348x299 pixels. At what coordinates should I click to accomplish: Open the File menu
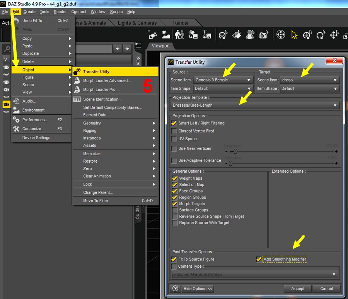(x=5, y=12)
